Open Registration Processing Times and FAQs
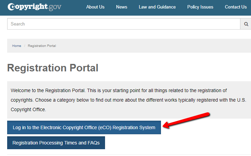The width and height of the screenshot is (251, 156). (56, 143)
